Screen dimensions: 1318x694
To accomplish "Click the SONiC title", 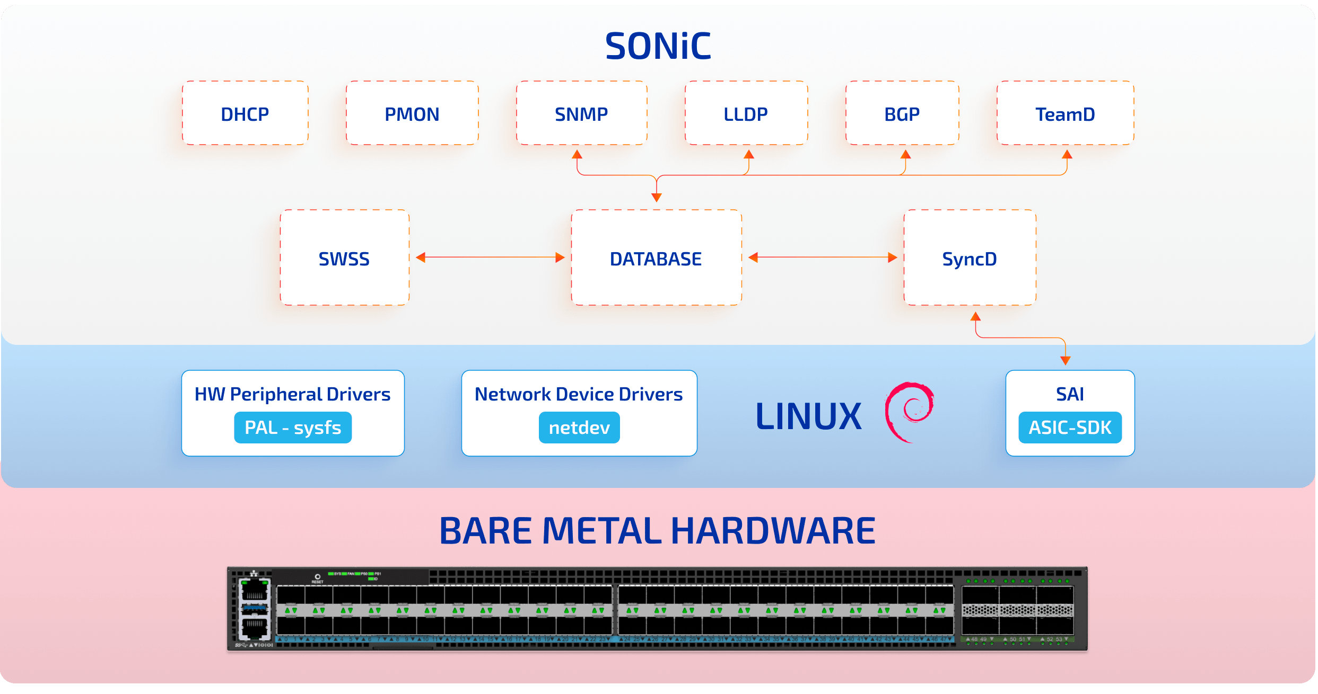I will click(658, 46).
